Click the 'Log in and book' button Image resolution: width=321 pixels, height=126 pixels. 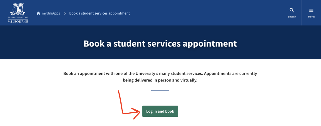pos(160,111)
